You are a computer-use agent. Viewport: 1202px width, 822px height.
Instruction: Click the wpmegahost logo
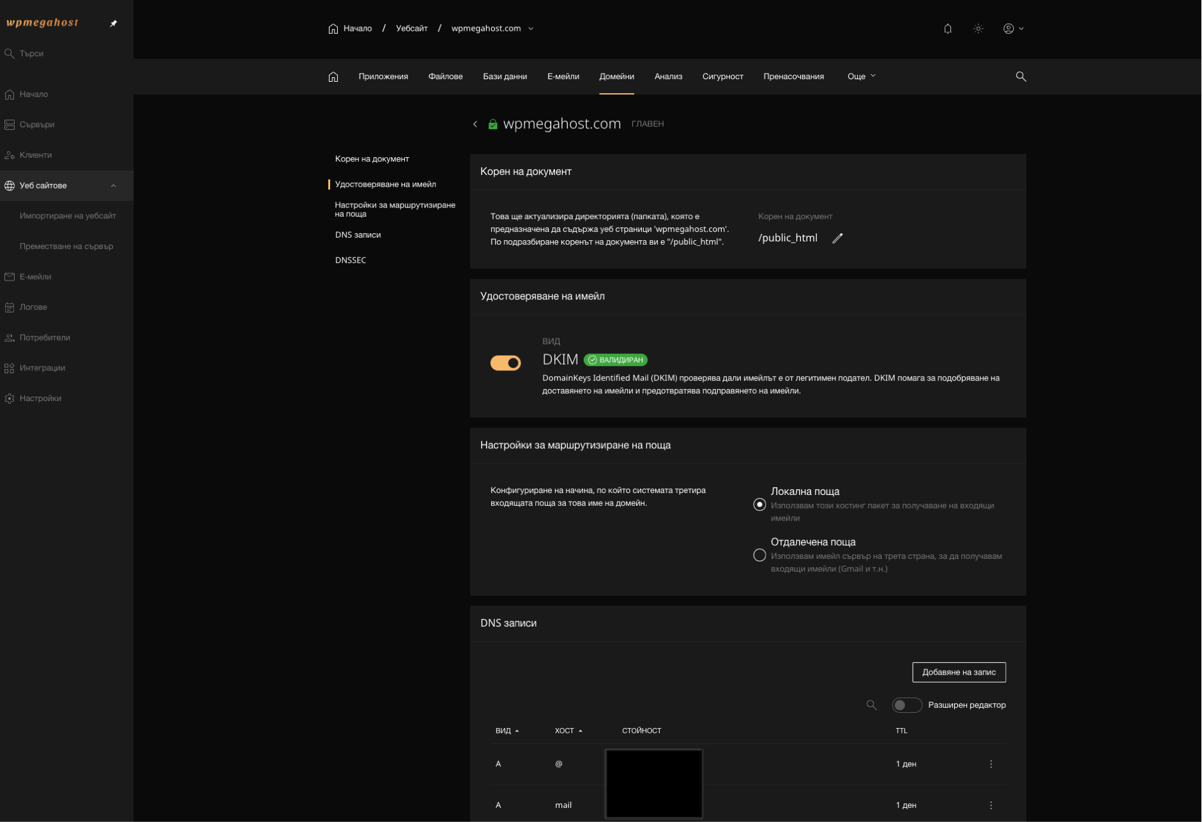tap(42, 23)
